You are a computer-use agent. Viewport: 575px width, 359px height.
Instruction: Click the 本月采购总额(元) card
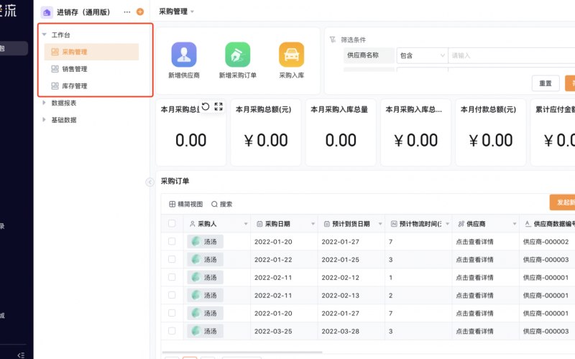(266, 132)
